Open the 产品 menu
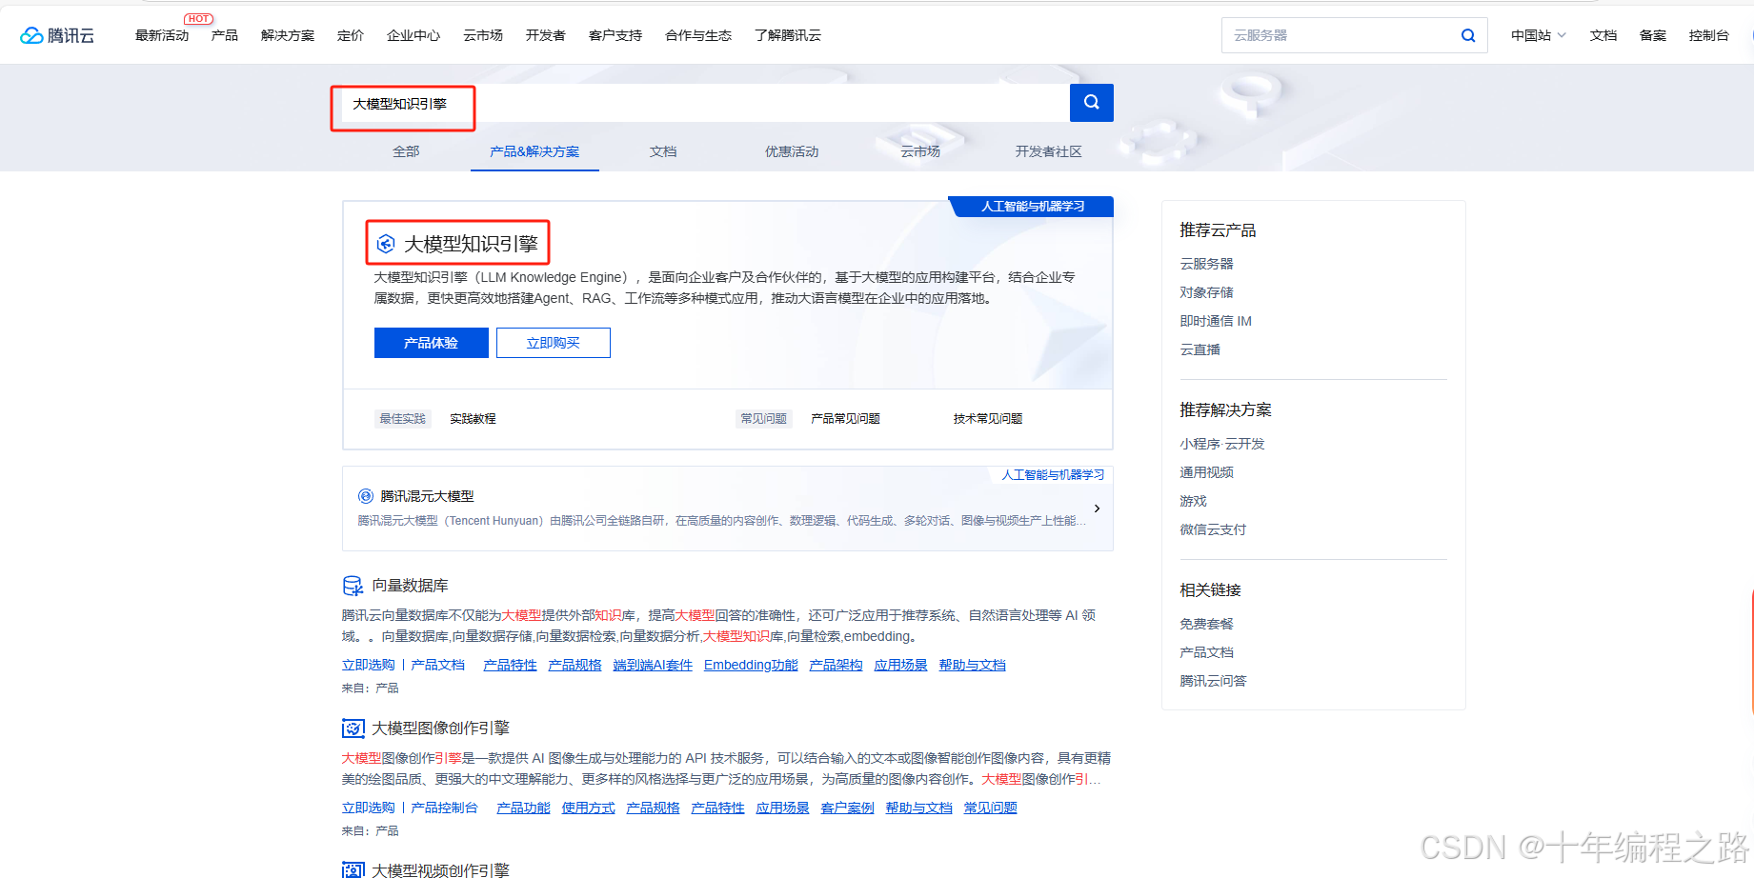This screenshot has width=1754, height=878. point(225,35)
